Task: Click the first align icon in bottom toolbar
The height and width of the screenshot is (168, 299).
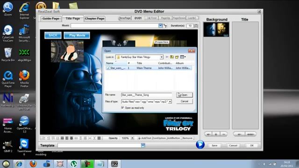Action: 44,138
